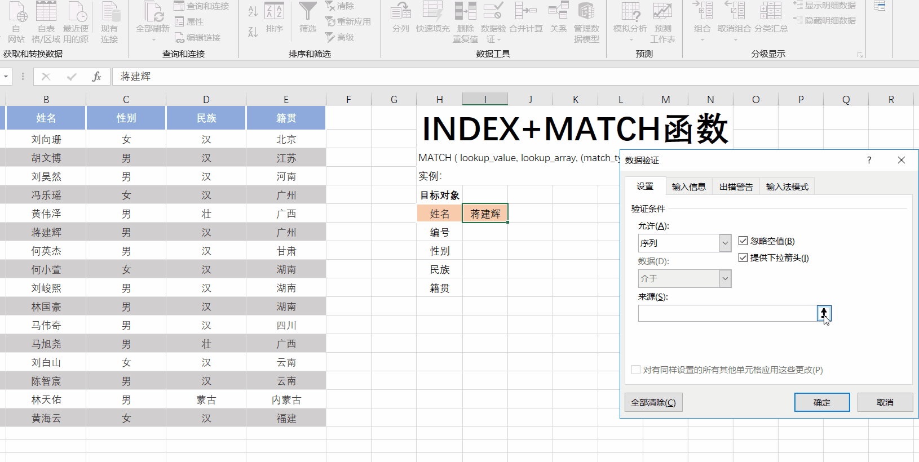Click the 全部清除 button
Image resolution: width=919 pixels, height=462 pixels.
click(653, 402)
